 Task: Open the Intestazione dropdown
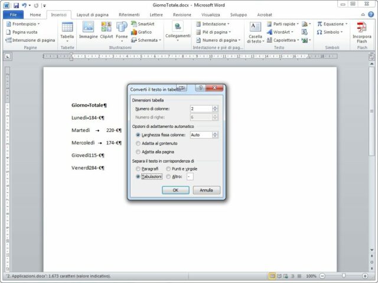[213, 24]
